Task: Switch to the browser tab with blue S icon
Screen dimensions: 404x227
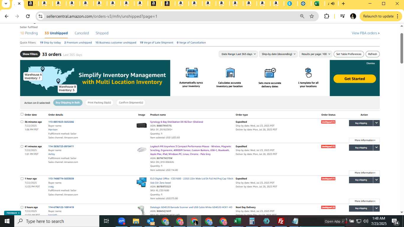Action: pyautogui.click(x=290, y=4)
